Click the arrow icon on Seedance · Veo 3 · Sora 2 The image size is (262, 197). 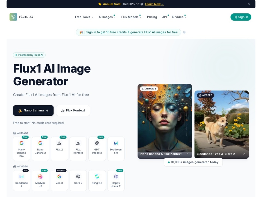tap(244, 154)
